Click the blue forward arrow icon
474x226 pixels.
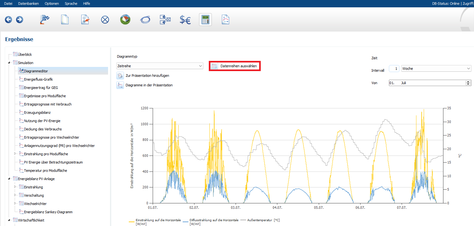tap(19, 20)
